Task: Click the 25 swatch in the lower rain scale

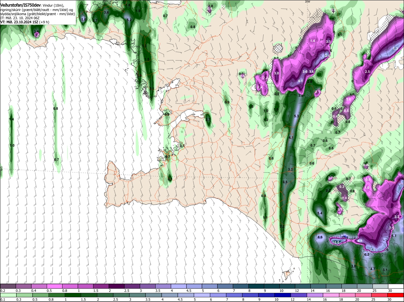Action: point(380,295)
